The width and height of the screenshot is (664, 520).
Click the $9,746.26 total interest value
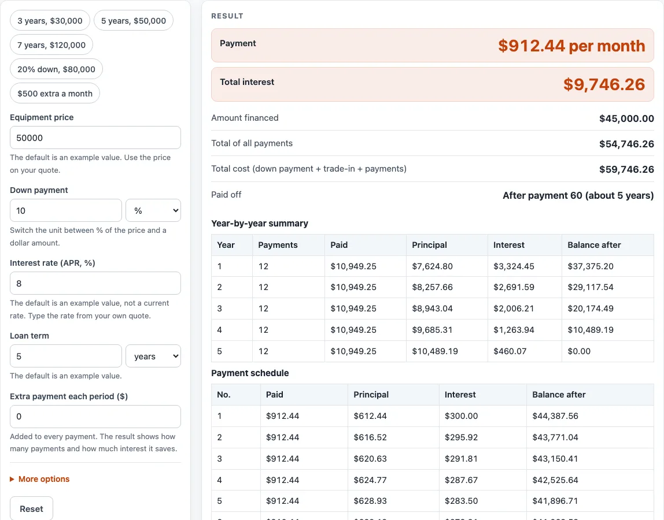pos(604,84)
